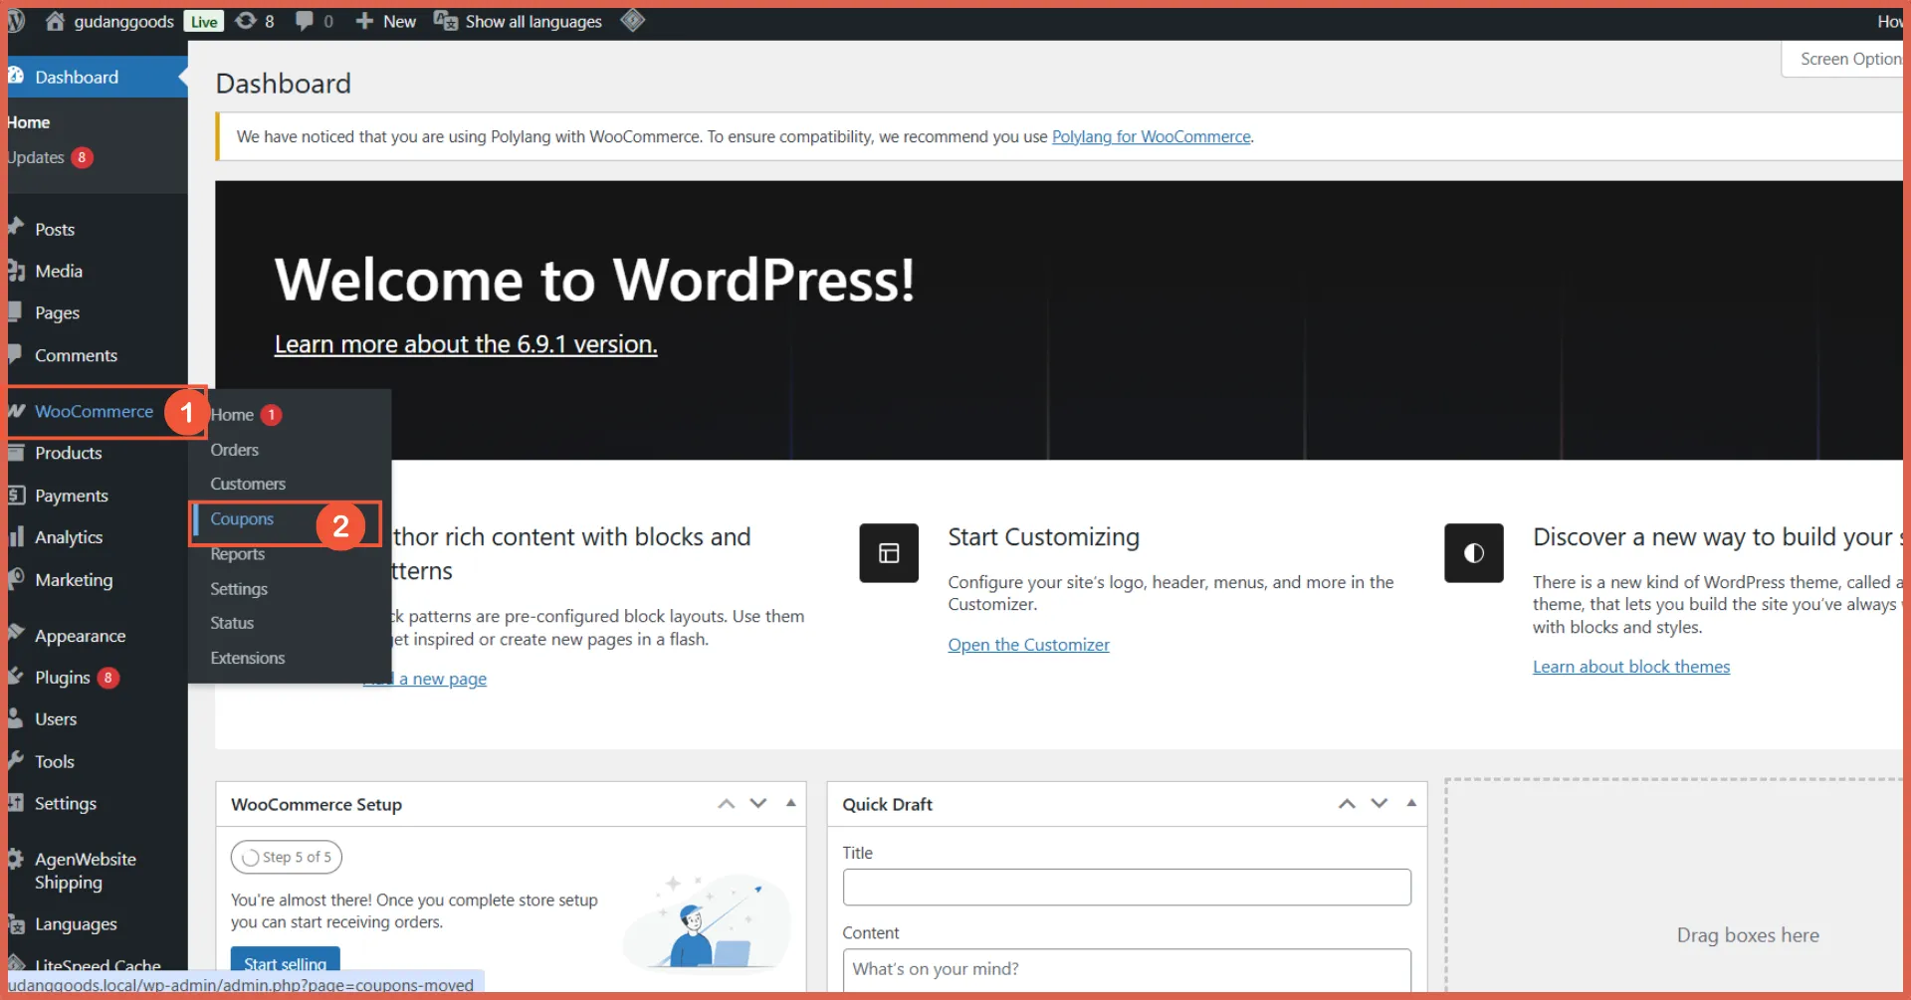Image resolution: width=1911 pixels, height=1000 pixels.
Task: Collapse the WooCommerce Setup widget
Action: pos(790,803)
